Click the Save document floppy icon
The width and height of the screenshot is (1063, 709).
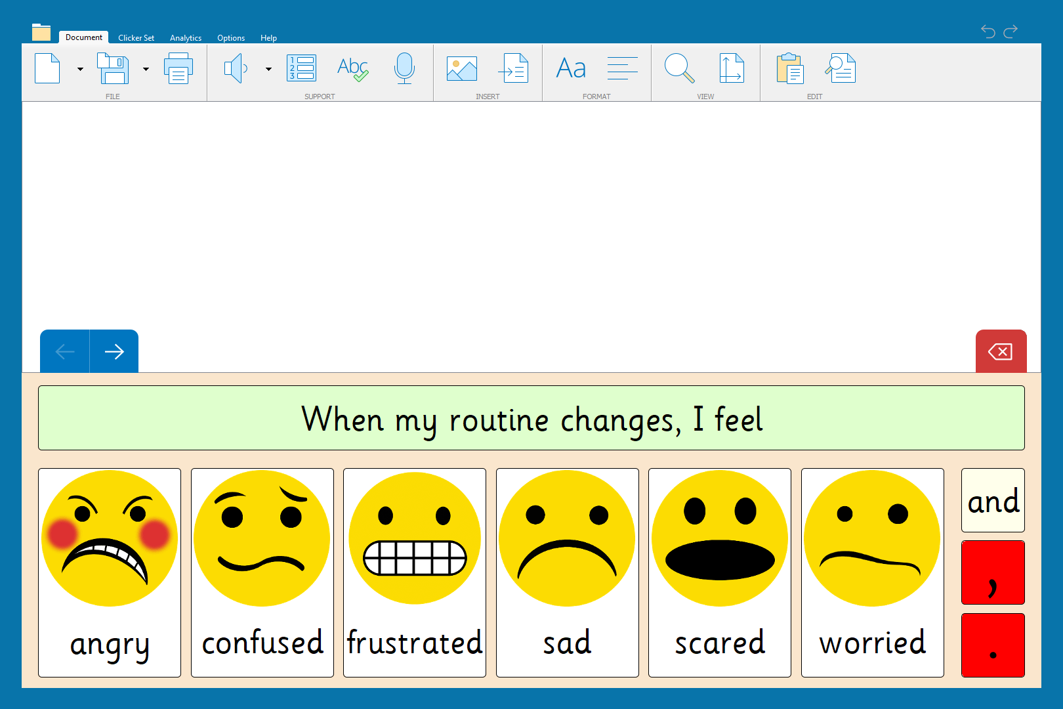[113, 68]
